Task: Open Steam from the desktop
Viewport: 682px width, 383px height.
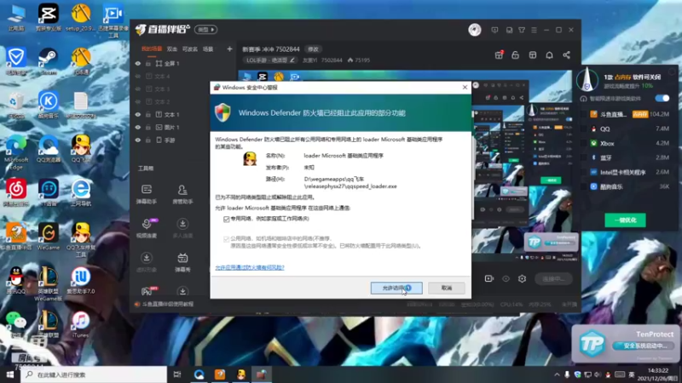Action: (x=48, y=61)
